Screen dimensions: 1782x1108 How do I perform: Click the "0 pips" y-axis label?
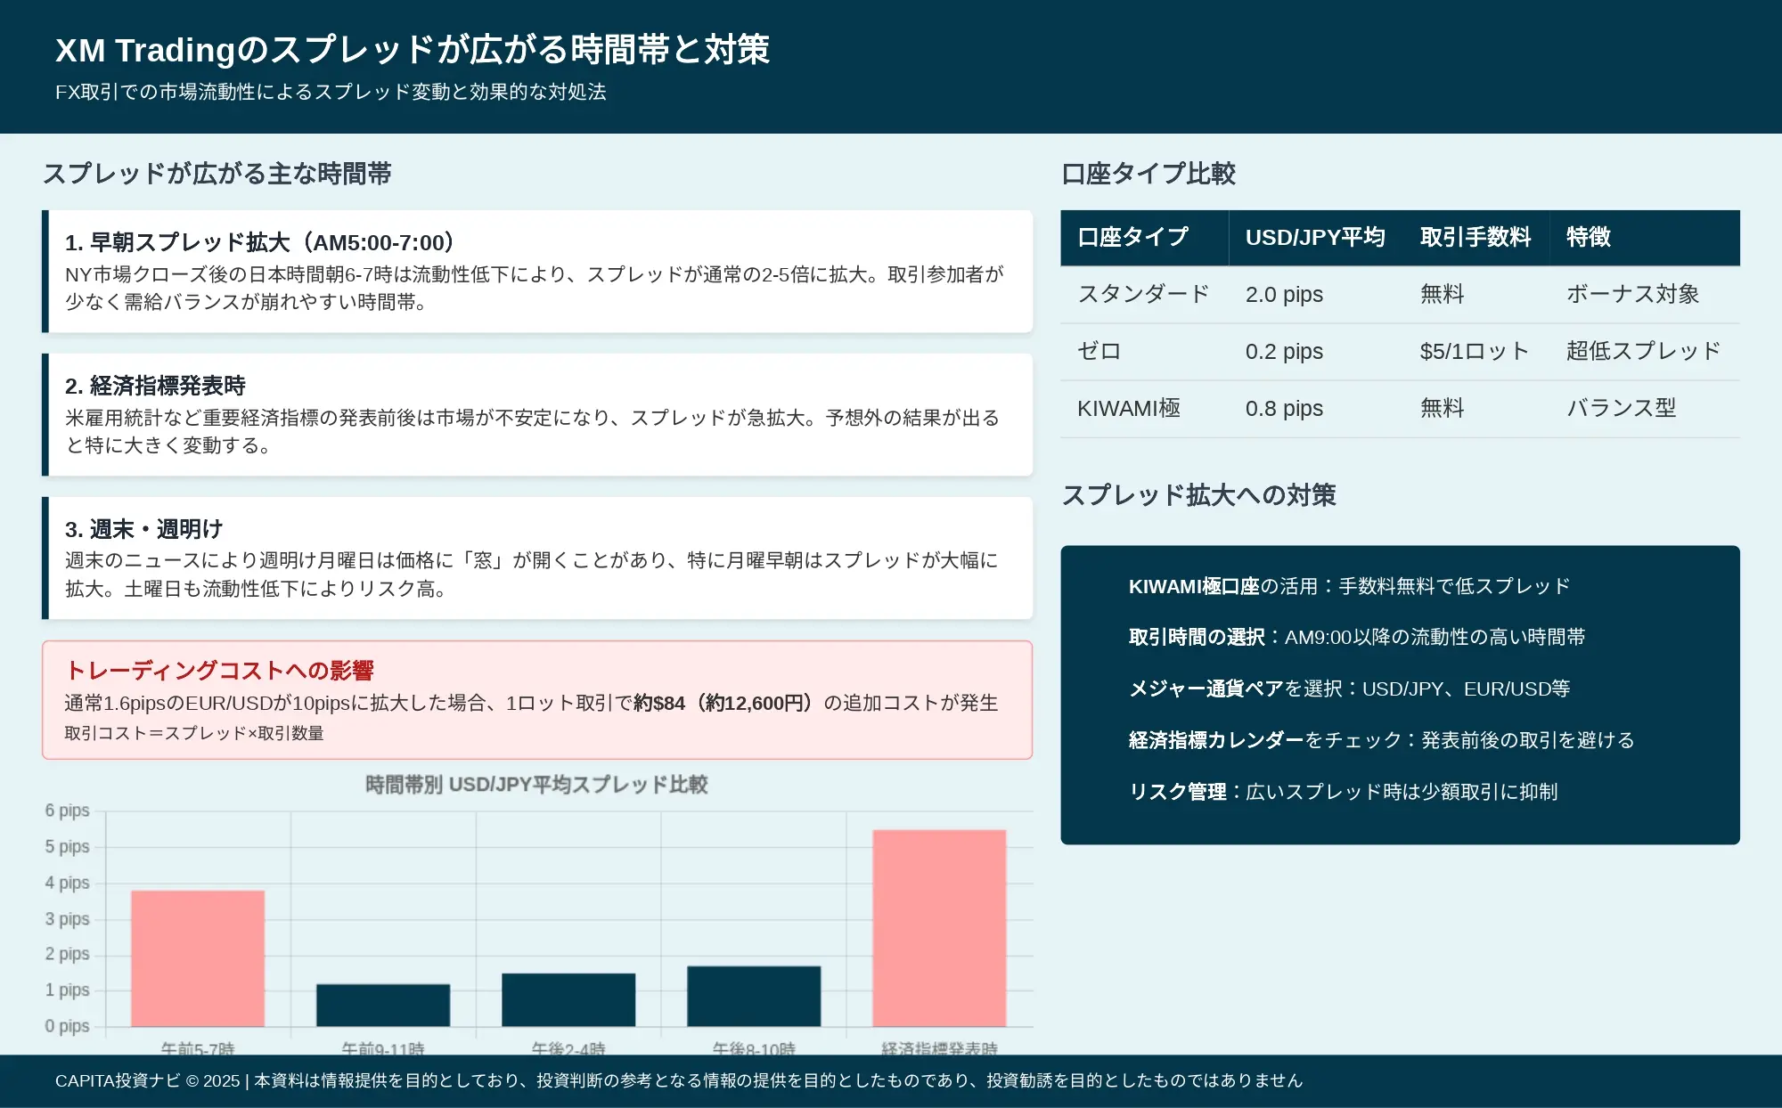pyautogui.click(x=68, y=1026)
